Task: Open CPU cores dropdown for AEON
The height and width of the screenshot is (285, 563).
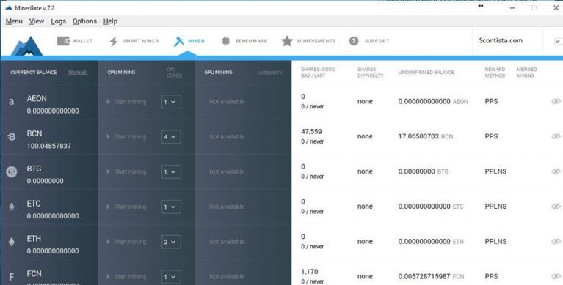Action: [x=171, y=102]
